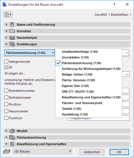Click the Treppenhaus Funktion input field
The image size is (134, 158).
coord(99,119)
